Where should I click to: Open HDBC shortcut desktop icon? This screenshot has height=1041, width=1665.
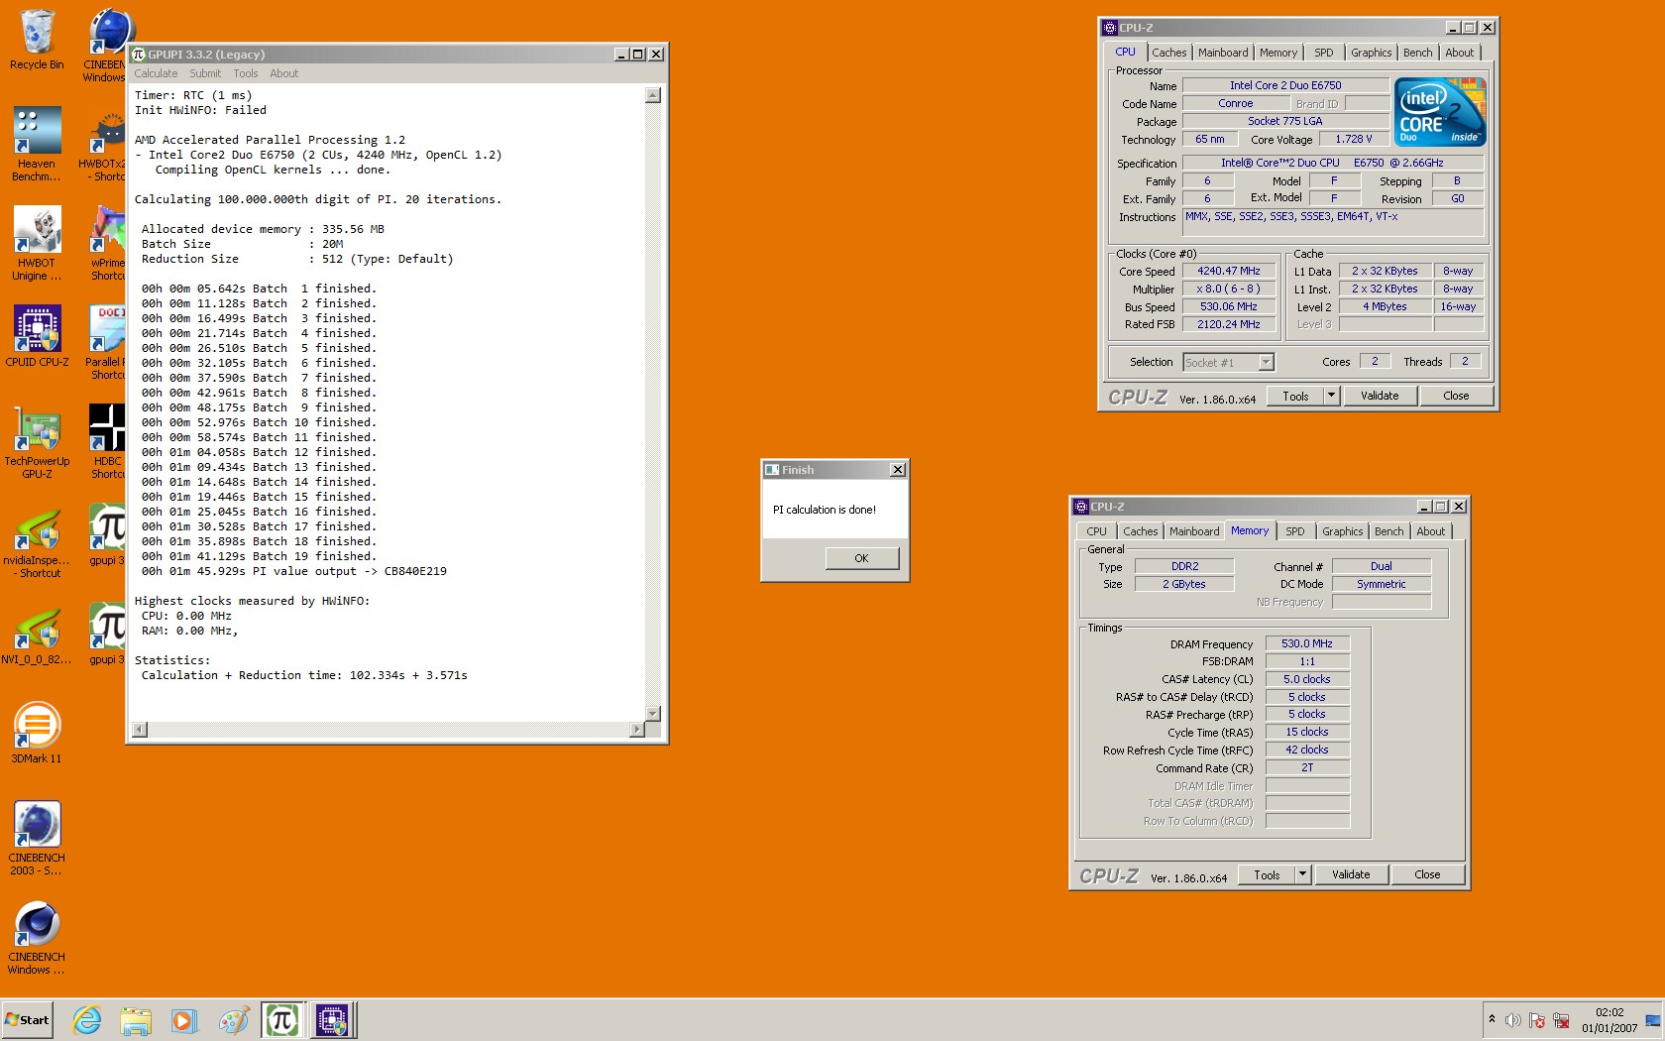107,441
